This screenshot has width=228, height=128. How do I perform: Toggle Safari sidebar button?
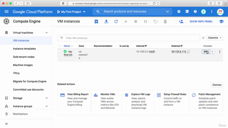28,3
